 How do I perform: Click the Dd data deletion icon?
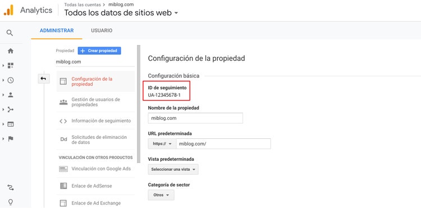[63, 139]
